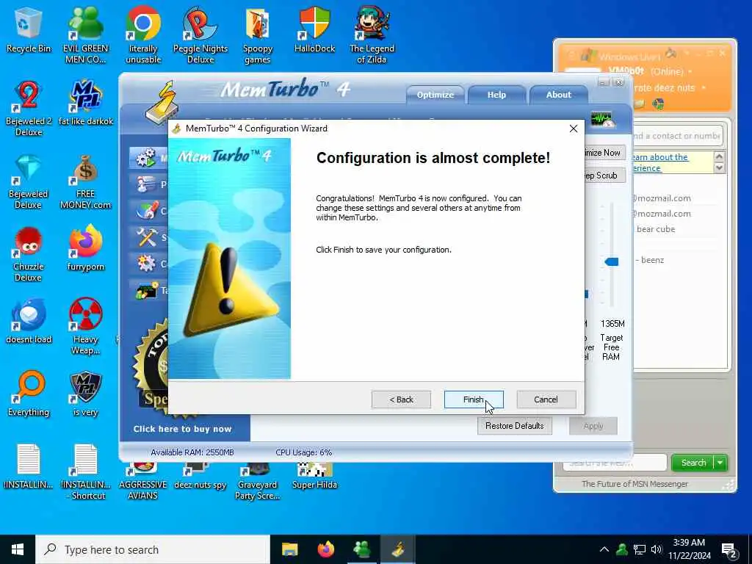Viewport: 752px width, 564px height.
Task: Select the bear cube contact in Messenger
Action: pyautogui.click(x=656, y=229)
